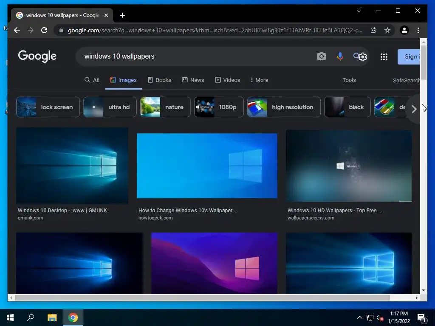The width and height of the screenshot is (435, 326).
Task: Open the notification action center
Action: click(422, 318)
